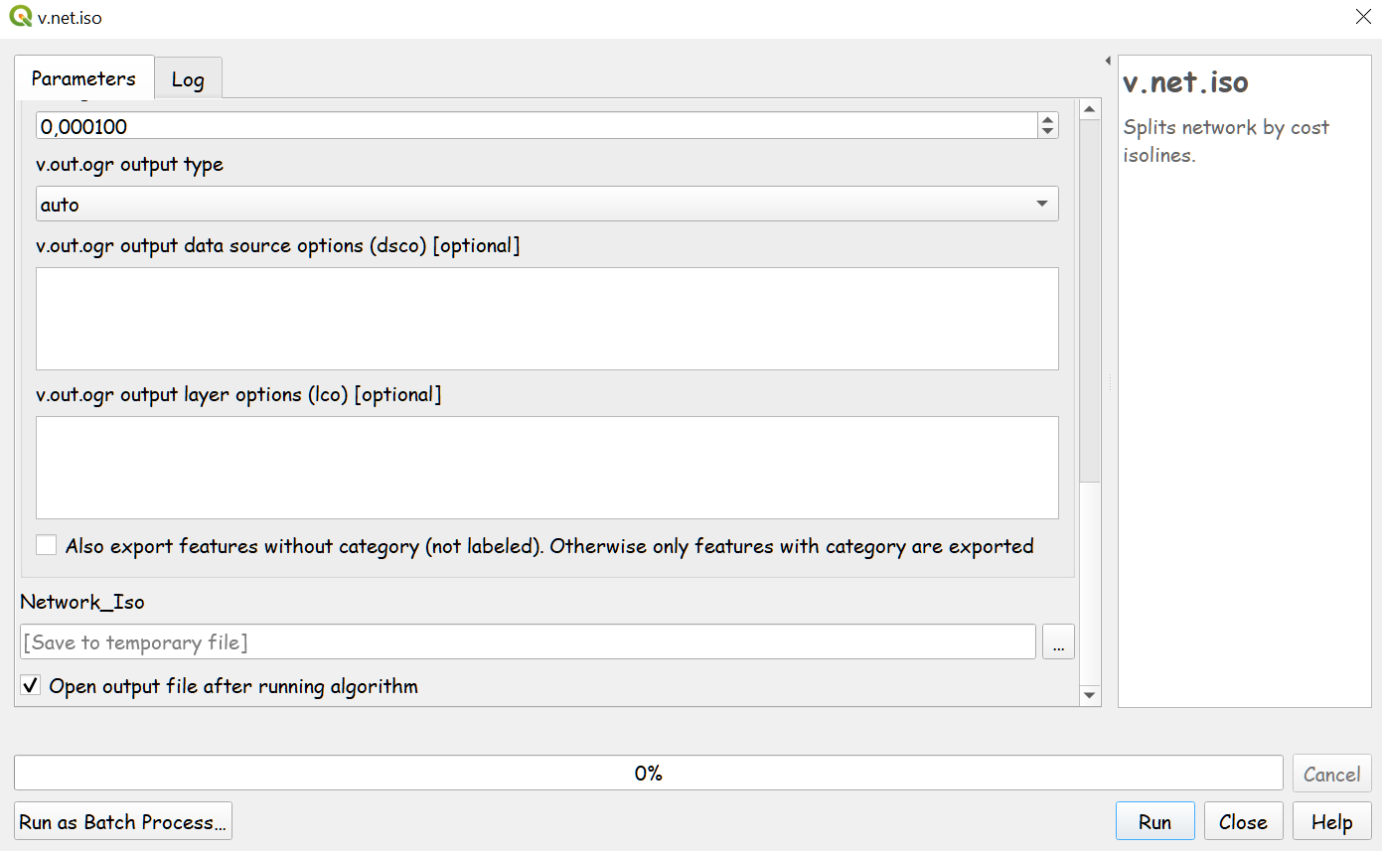Viewport: 1382px width, 851px height.
Task: Click the data source options (dsco) text box
Action: point(546,319)
